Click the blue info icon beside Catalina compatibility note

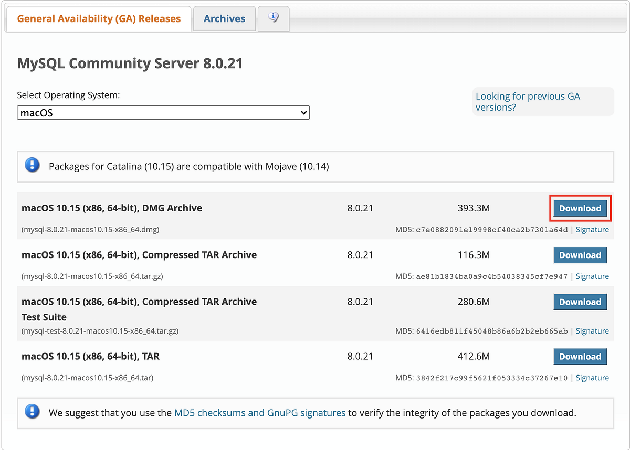32,165
